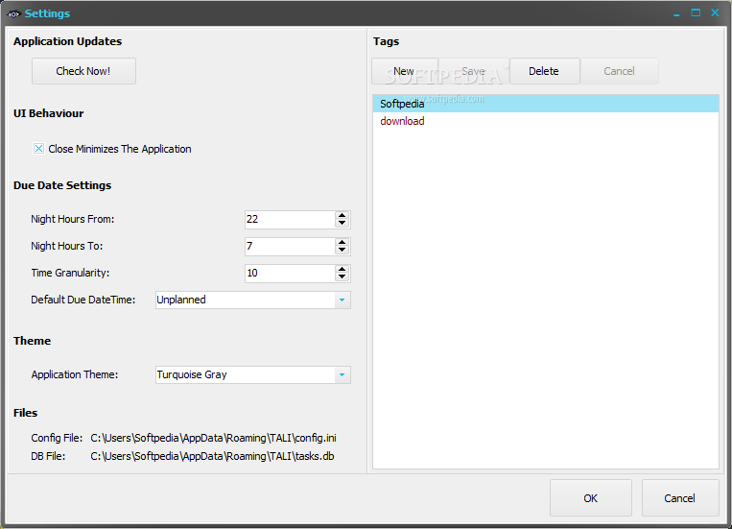Increase Time Granularity with up arrow
The width and height of the screenshot is (732, 529).
tap(342, 269)
